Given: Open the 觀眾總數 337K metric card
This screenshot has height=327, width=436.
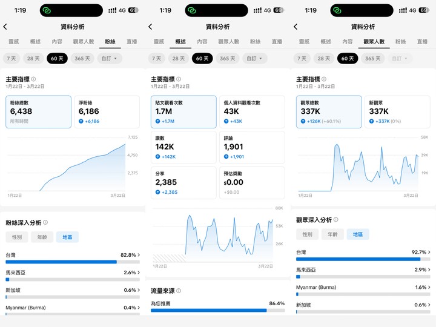Looking at the screenshot, I should point(329,111).
